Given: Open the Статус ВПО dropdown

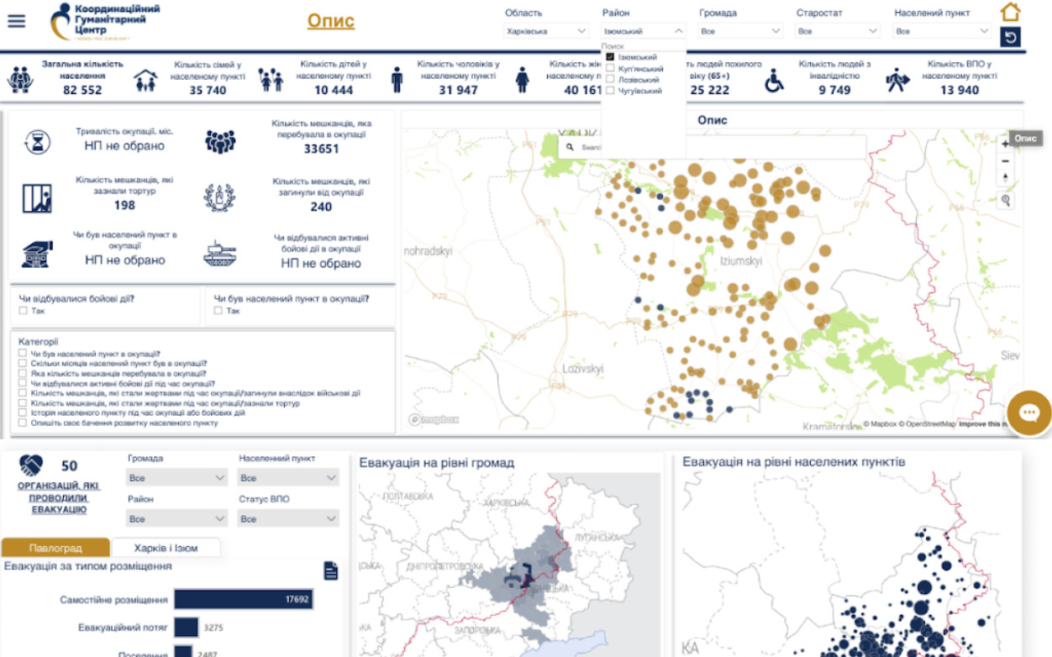Looking at the screenshot, I should click(x=288, y=519).
